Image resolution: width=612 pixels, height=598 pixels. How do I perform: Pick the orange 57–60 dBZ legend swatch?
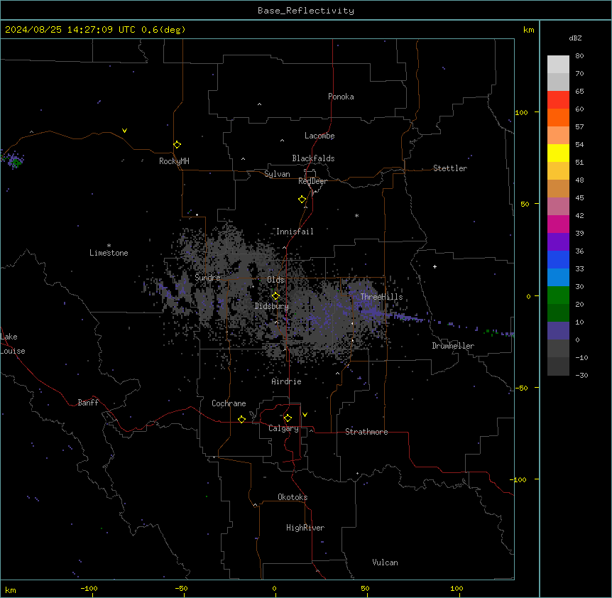pyautogui.click(x=558, y=117)
